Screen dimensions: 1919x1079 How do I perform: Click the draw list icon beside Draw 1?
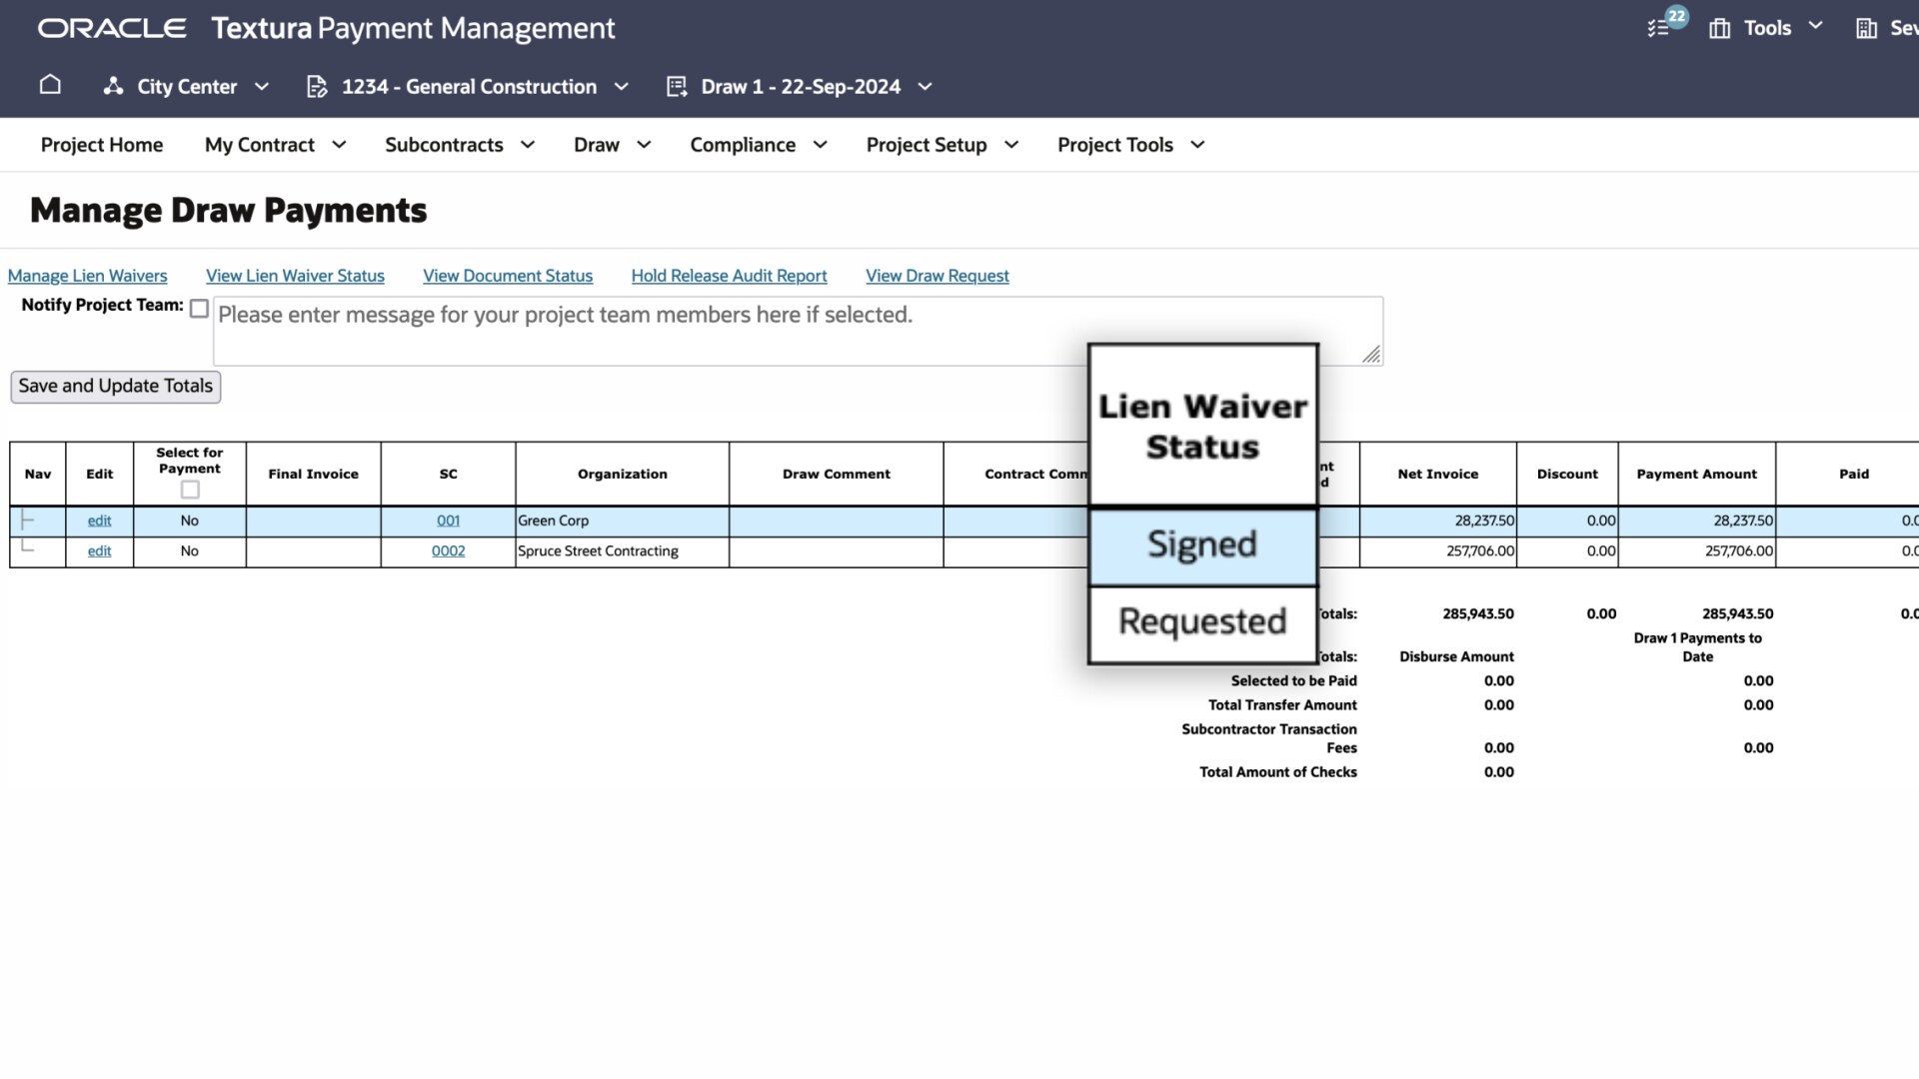point(677,87)
